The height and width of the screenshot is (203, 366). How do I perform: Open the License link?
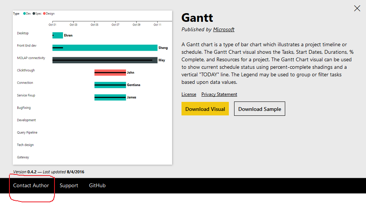(x=189, y=94)
